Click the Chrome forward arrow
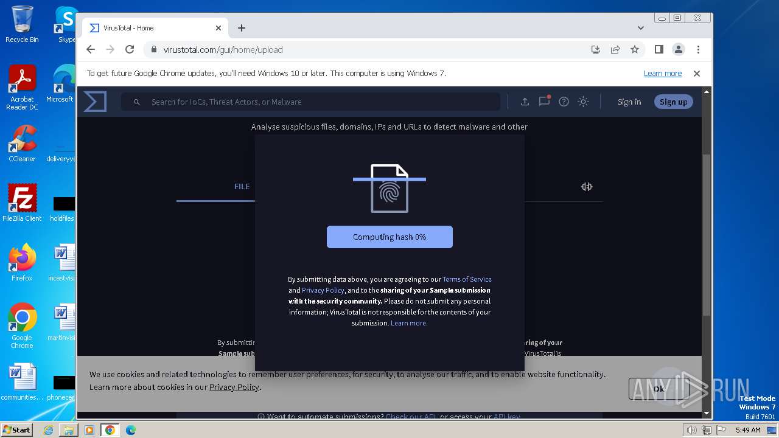 (110, 49)
